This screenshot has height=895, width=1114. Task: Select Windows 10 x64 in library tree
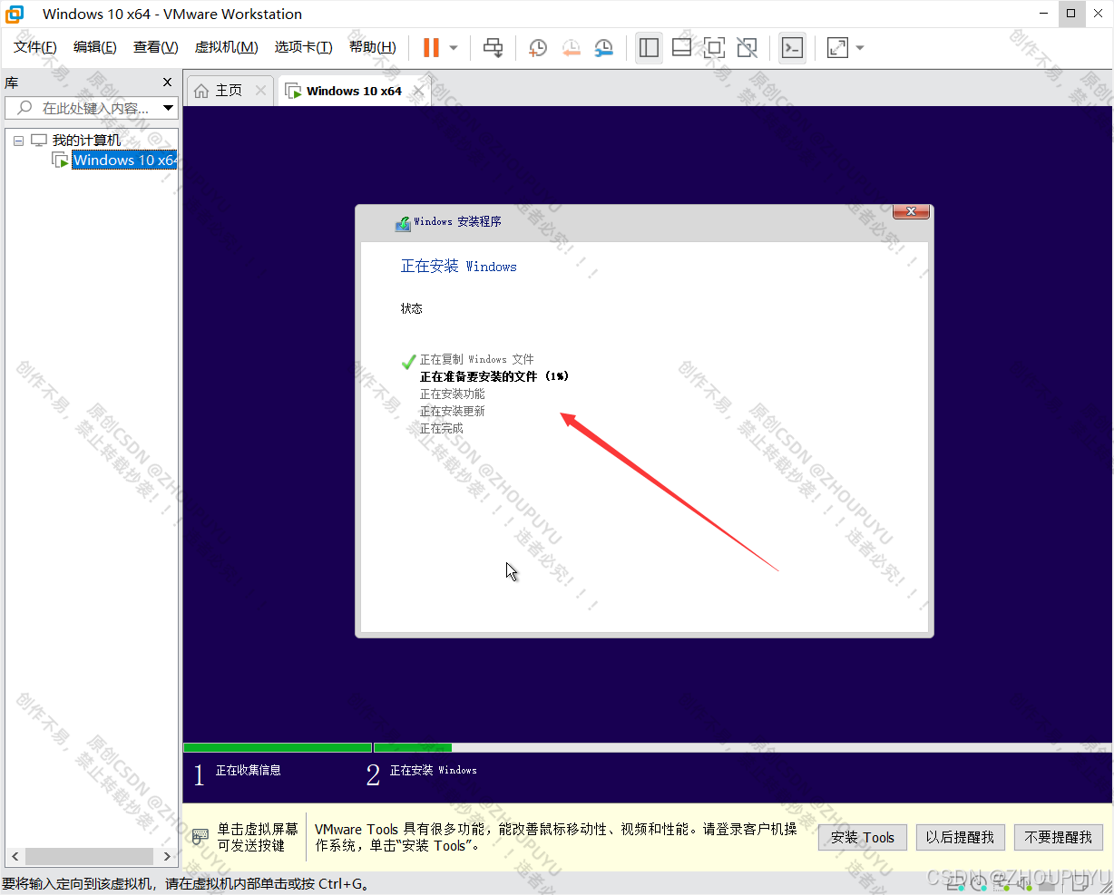click(x=124, y=160)
